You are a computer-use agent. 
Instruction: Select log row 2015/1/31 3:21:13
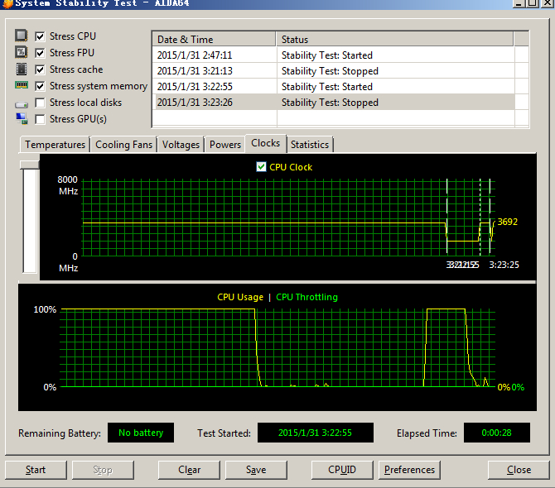334,71
